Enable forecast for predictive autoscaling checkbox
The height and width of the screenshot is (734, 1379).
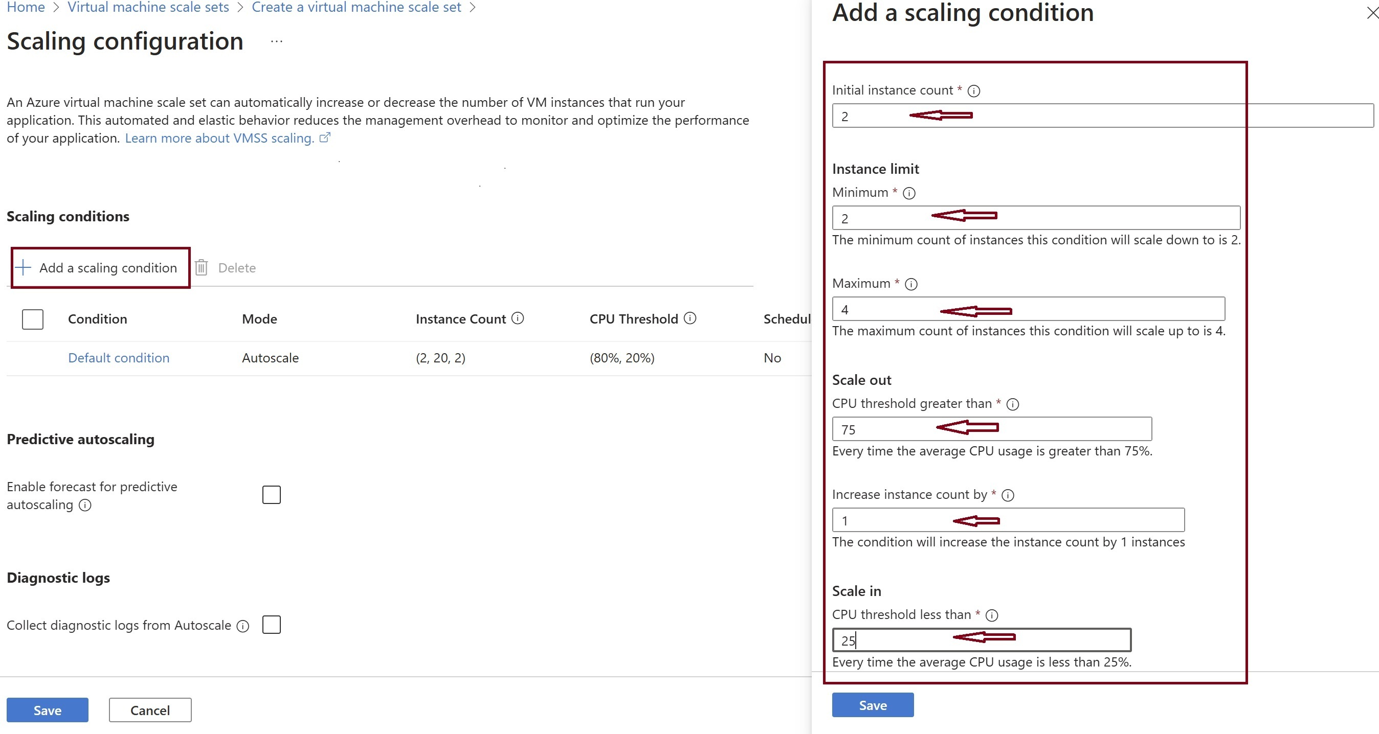[272, 495]
